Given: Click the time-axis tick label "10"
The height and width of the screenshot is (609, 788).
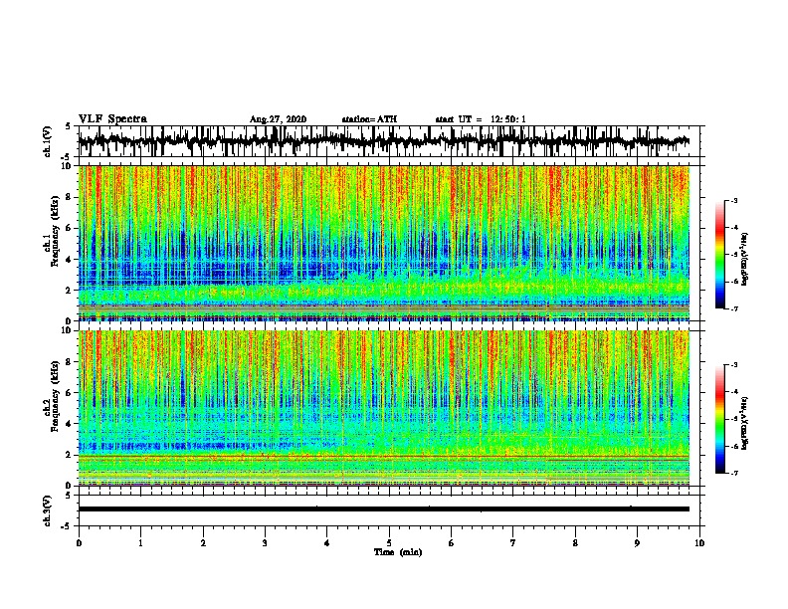Looking at the screenshot, I should point(699,543).
